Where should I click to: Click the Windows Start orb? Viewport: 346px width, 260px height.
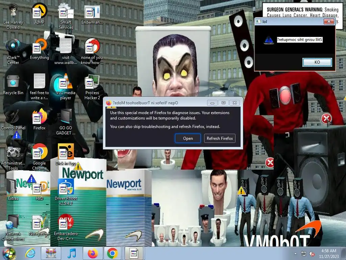(x=9, y=253)
